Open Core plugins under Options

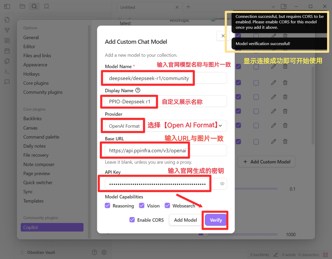[x=36, y=83]
